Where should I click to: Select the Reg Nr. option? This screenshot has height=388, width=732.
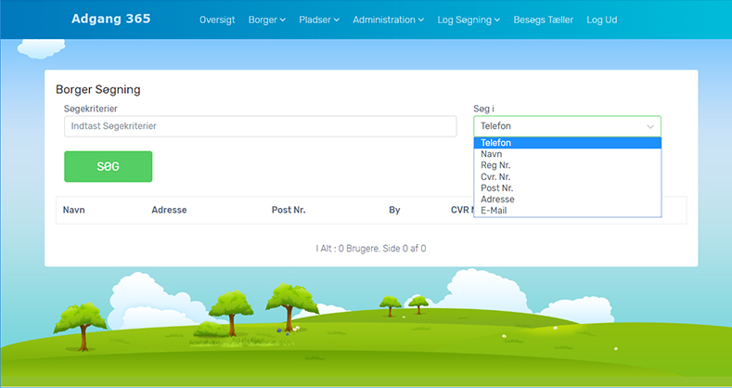pos(496,165)
